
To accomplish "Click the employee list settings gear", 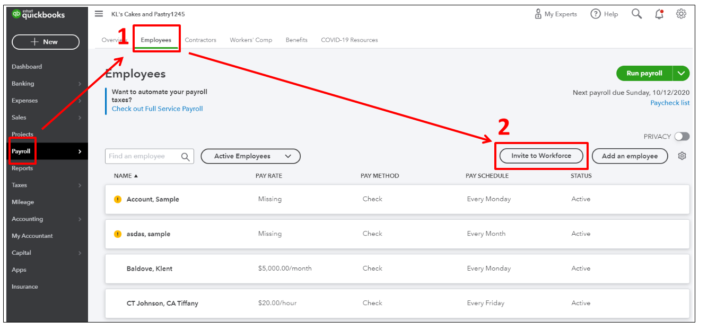I will tap(683, 156).
